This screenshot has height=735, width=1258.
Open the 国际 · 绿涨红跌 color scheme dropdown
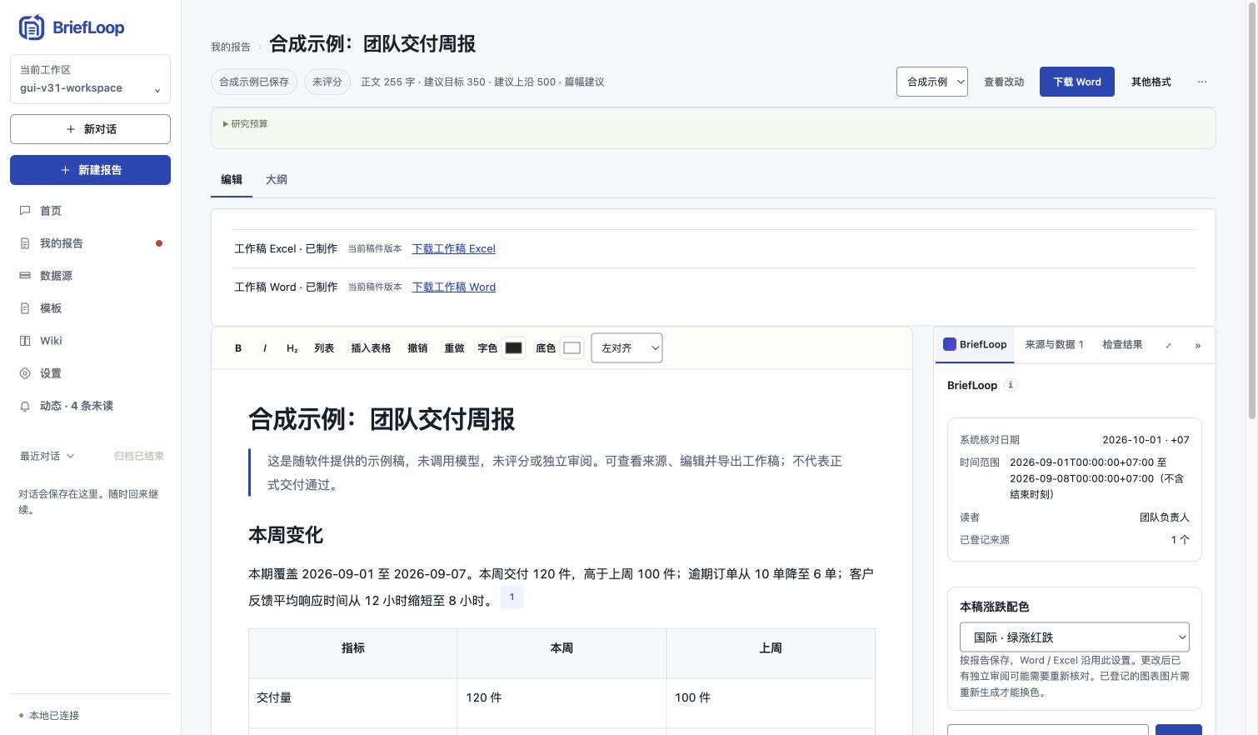pyautogui.click(x=1075, y=637)
